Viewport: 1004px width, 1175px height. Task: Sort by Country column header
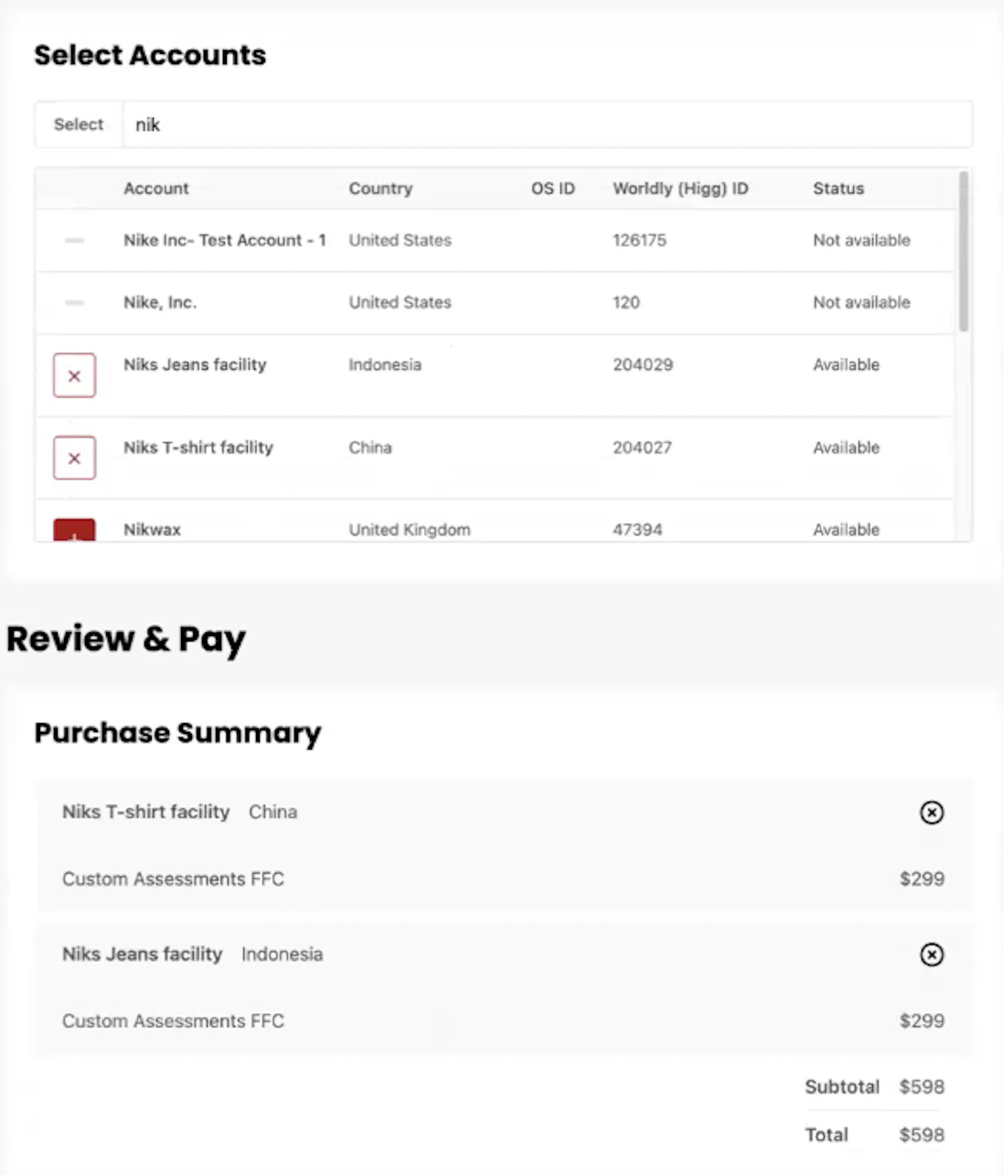click(380, 189)
